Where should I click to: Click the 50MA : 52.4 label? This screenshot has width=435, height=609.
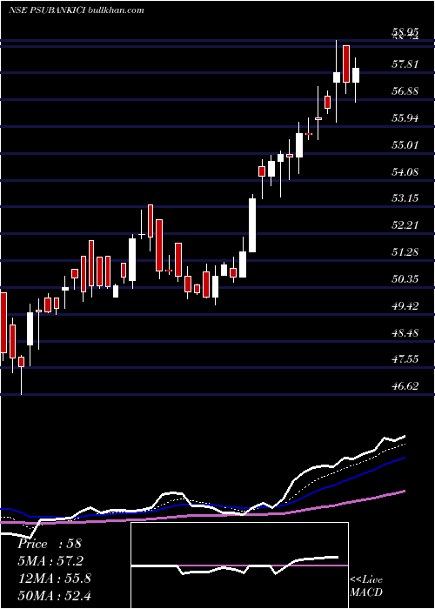pyautogui.click(x=54, y=595)
